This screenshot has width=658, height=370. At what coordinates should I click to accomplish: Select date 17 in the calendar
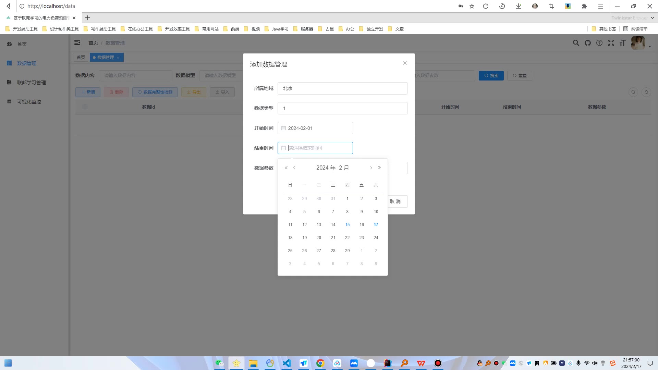376,225
